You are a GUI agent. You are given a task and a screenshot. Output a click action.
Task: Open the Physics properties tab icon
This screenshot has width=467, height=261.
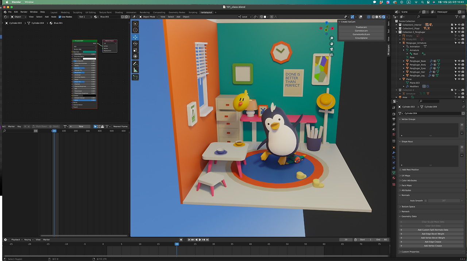point(394,163)
